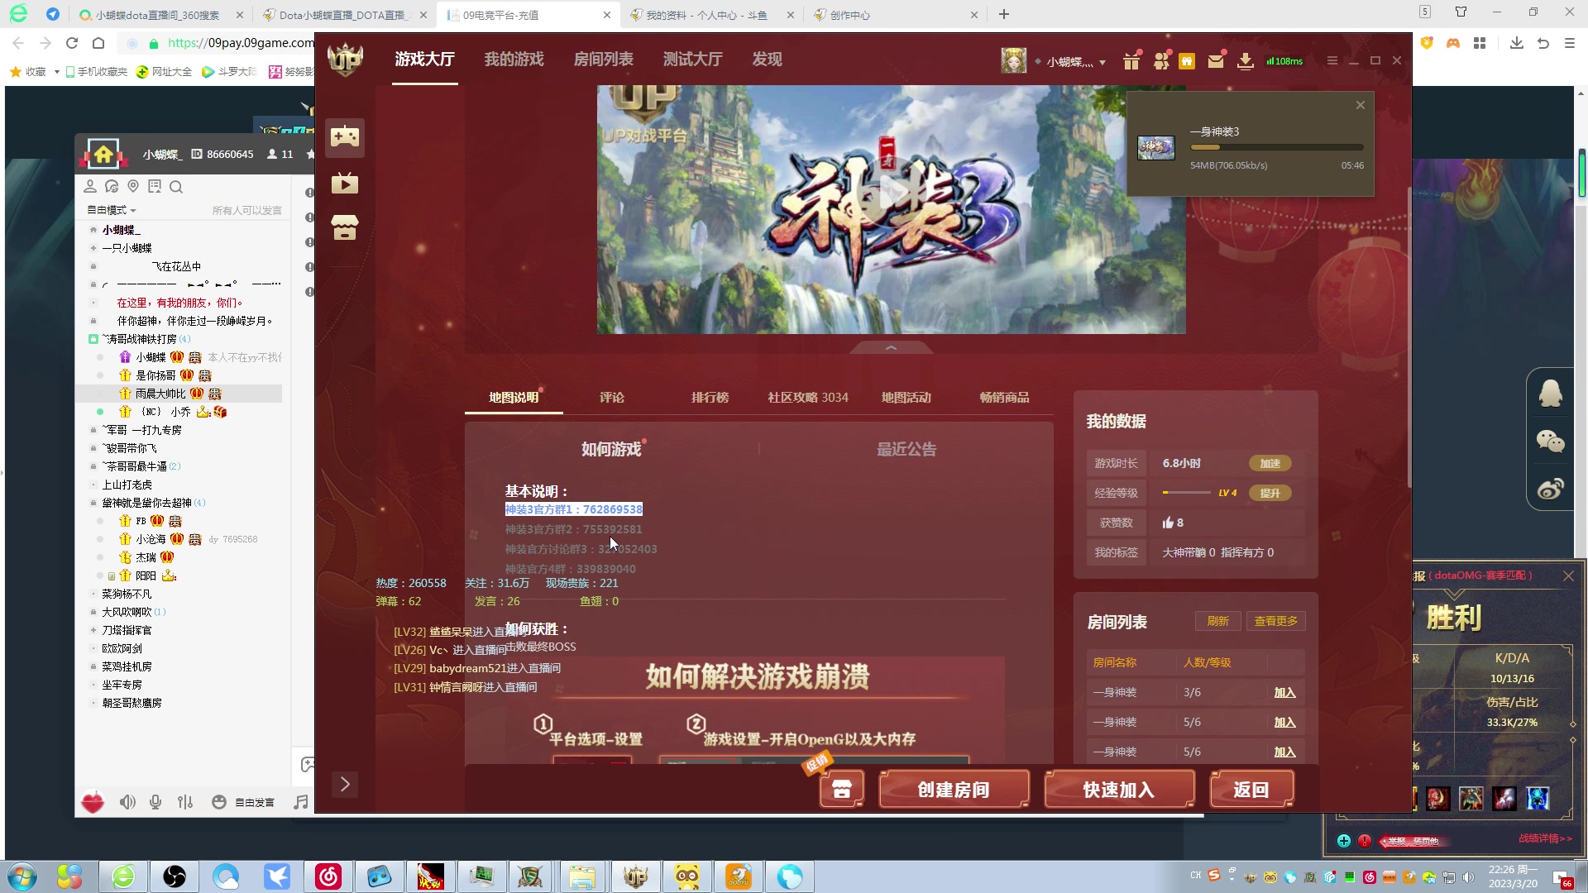The image size is (1588, 893).
Task: Open the 自由发言 speech mode selector
Action: click(255, 802)
